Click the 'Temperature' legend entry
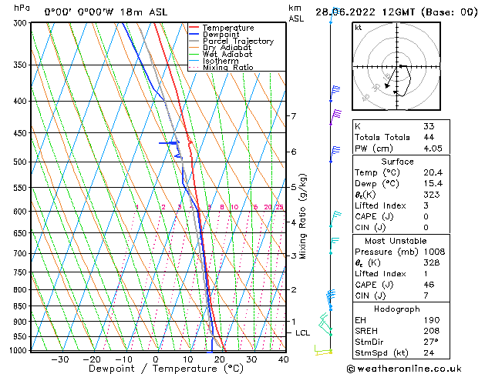The width and height of the screenshot is (485, 374). [228, 28]
